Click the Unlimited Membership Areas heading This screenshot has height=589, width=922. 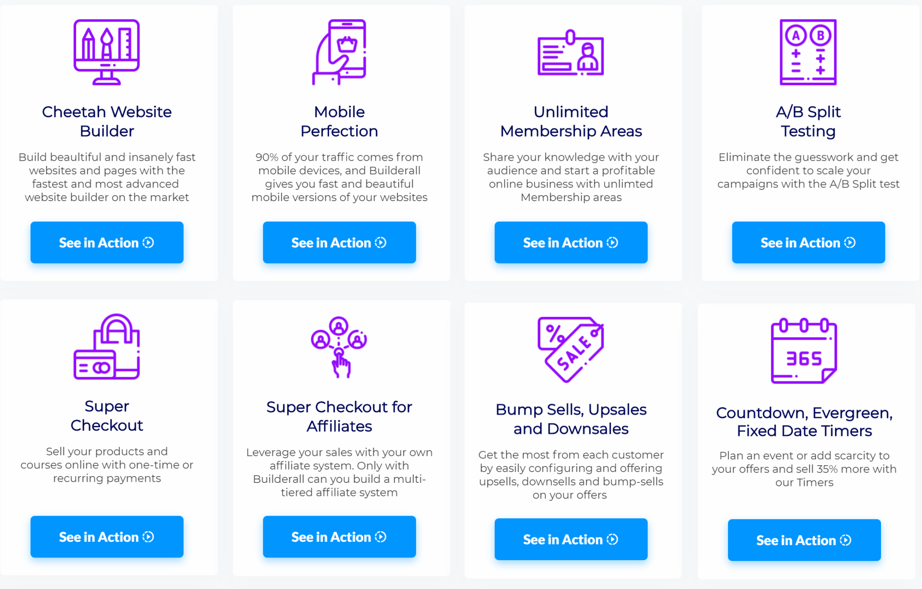point(571,121)
